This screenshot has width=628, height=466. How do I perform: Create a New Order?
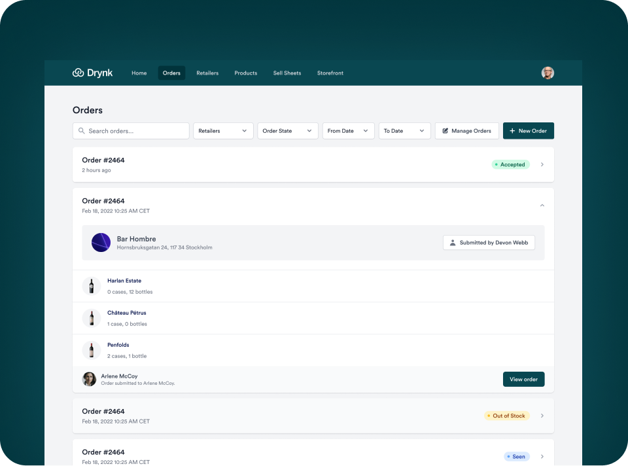529,131
